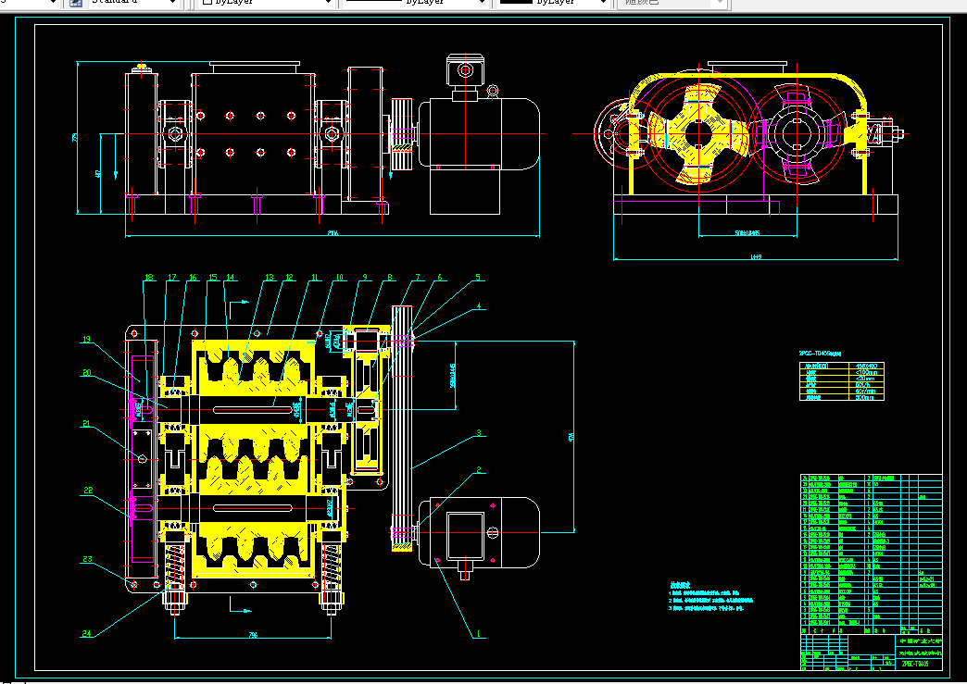This screenshot has width=967, height=684.
Task: Open the ByLayer lineweight control dropdown
Action: (x=553, y=3)
